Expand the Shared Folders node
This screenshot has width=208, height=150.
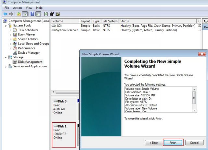point(10,39)
